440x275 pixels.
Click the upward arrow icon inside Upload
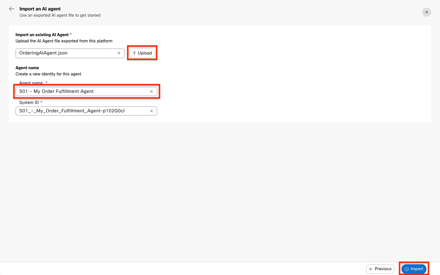pyautogui.click(x=134, y=53)
